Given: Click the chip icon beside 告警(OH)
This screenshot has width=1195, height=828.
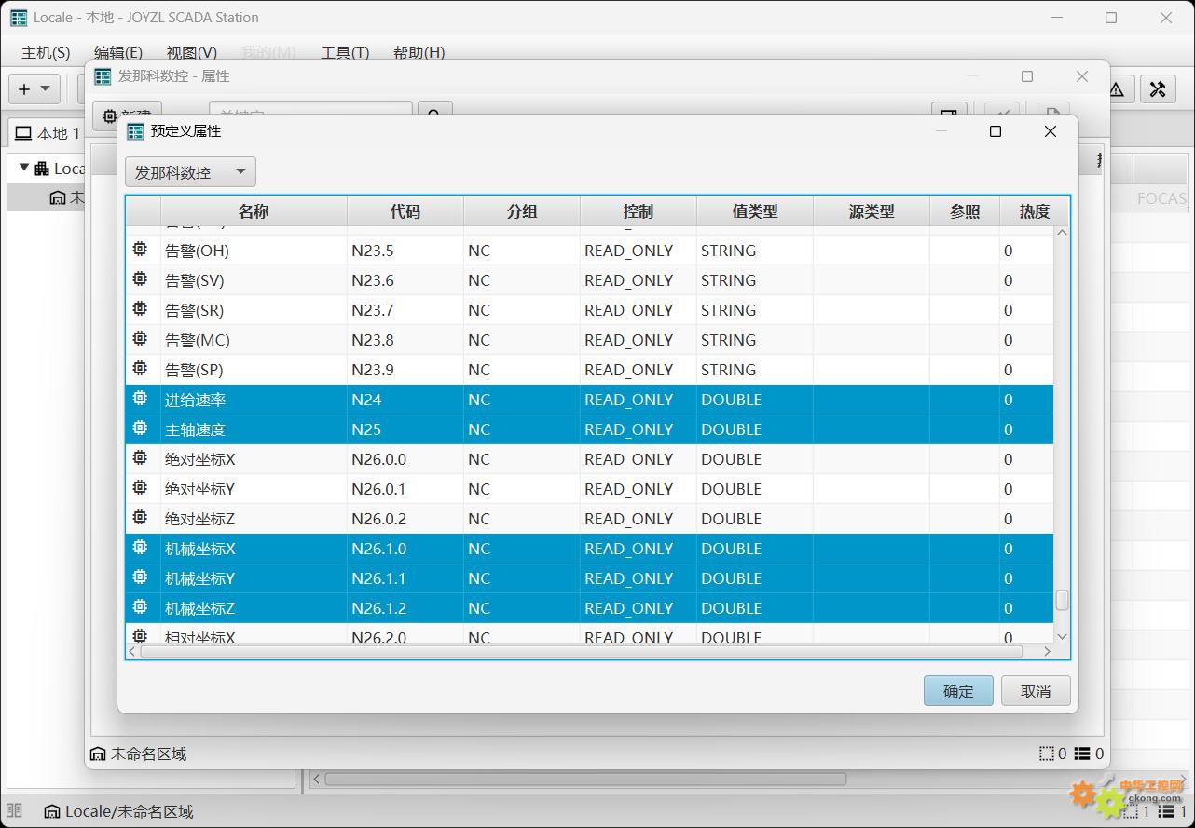Looking at the screenshot, I should pos(140,250).
